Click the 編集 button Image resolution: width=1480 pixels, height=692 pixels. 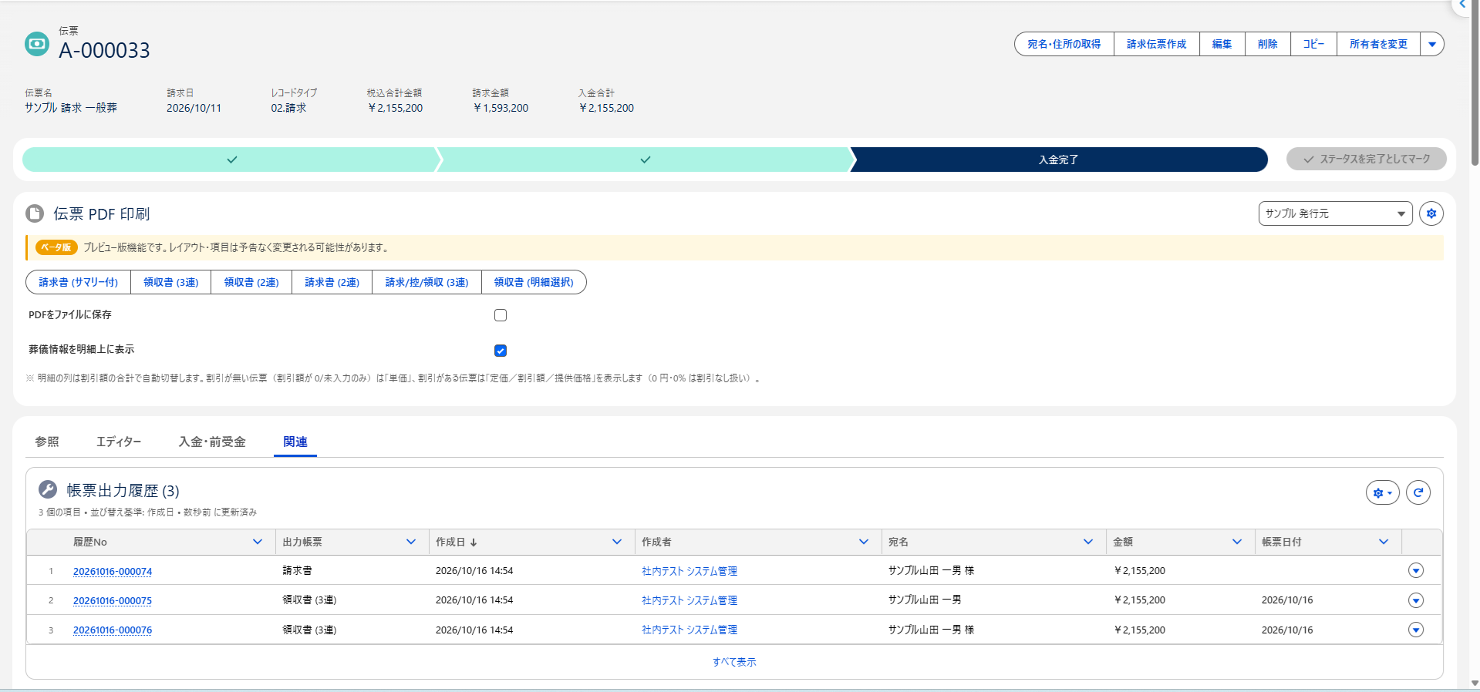tap(1222, 44)
